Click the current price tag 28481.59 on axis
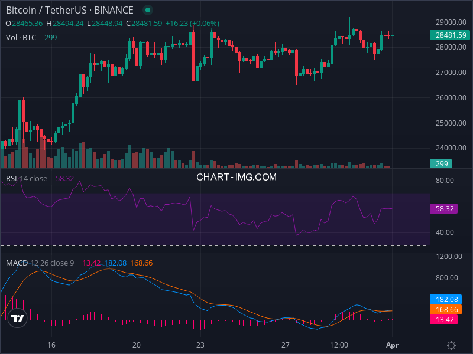Image resolution: width=473 pixels, height=354 pixels. pos(450,35)
